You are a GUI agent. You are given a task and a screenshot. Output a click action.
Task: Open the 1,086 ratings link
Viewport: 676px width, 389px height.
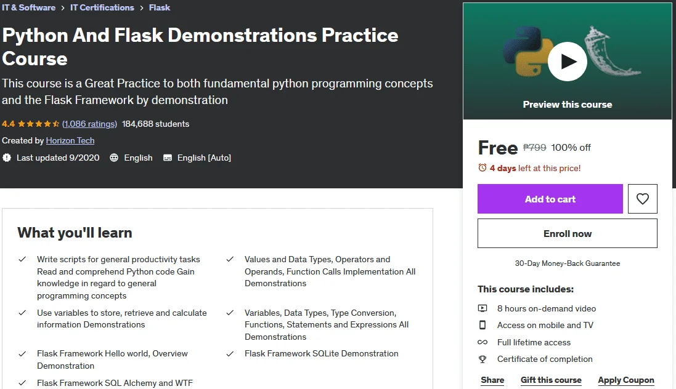coord(90,124)
